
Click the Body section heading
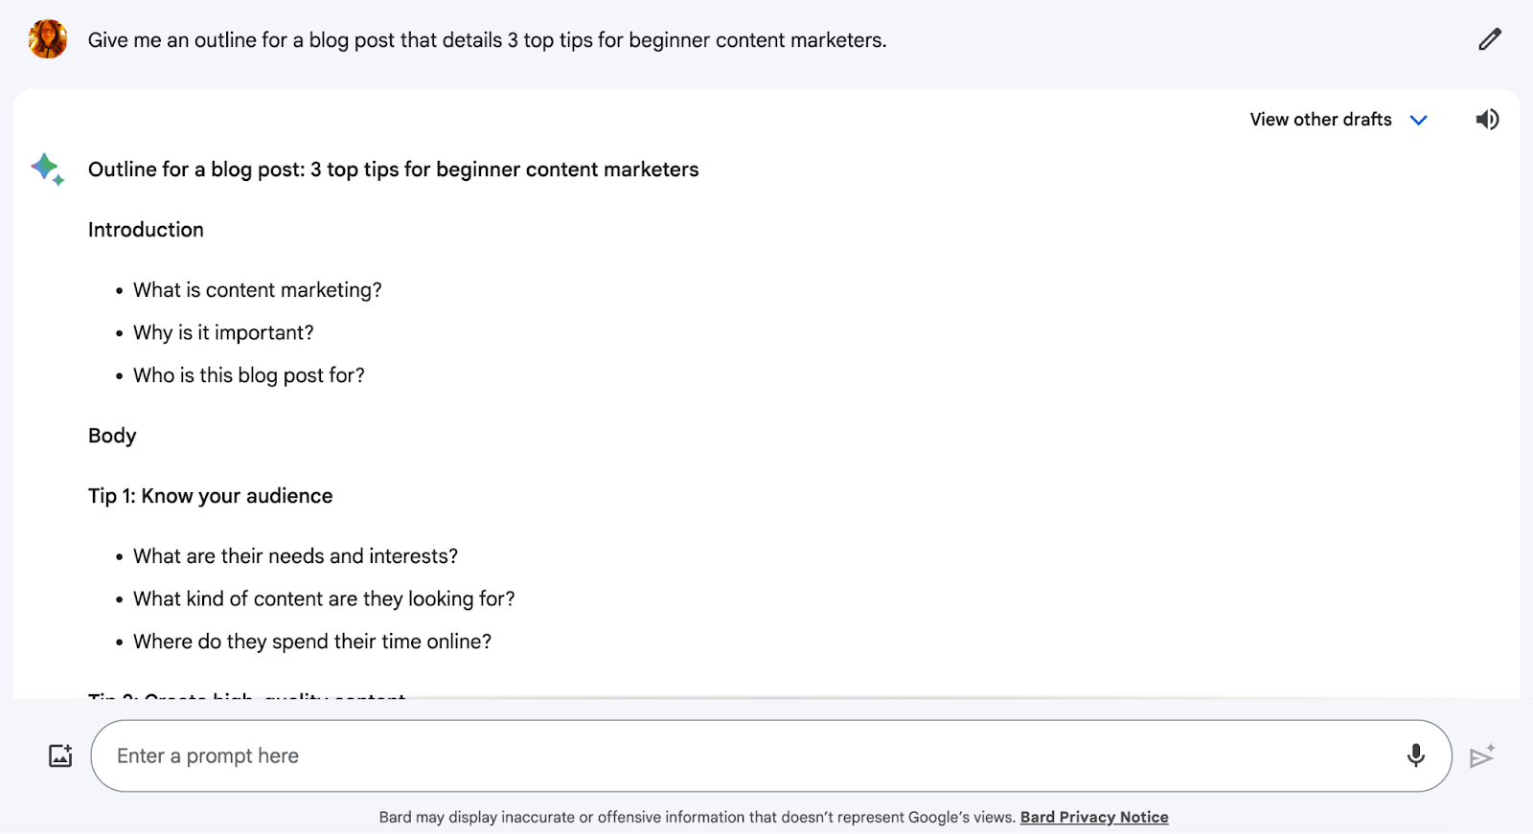point(111,435)
